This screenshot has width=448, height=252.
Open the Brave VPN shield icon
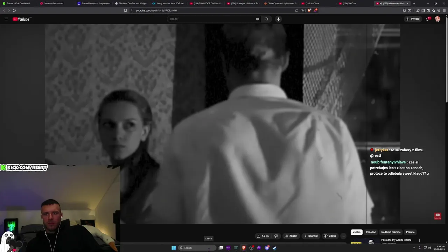tap(439, 10)
